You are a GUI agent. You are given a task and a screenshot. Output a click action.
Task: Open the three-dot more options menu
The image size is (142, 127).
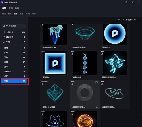pyautogui.click(x=139, y=20)
